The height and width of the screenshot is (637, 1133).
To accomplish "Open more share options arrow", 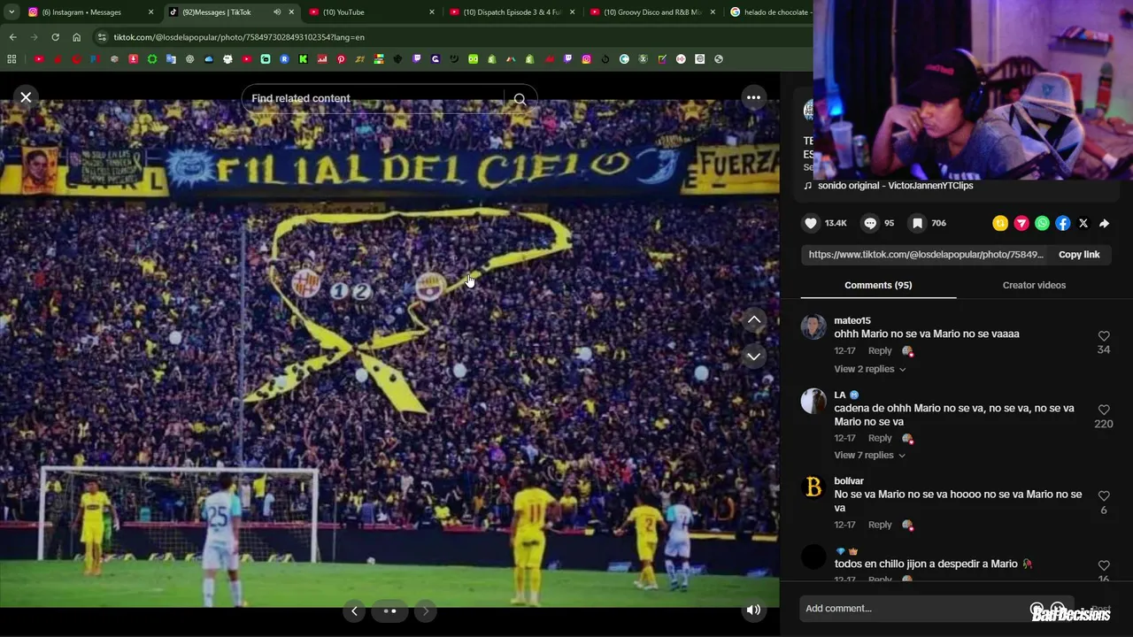I will [1104, 224].
